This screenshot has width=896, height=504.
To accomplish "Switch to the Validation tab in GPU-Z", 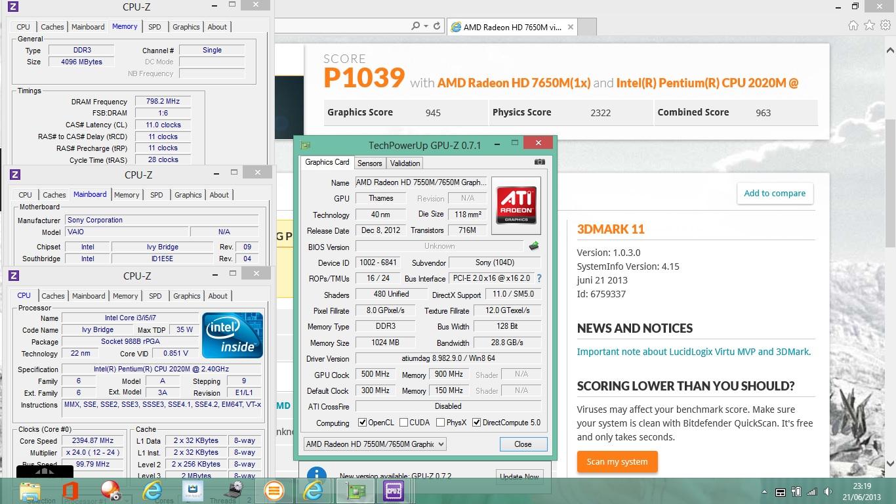I will 405,163.
